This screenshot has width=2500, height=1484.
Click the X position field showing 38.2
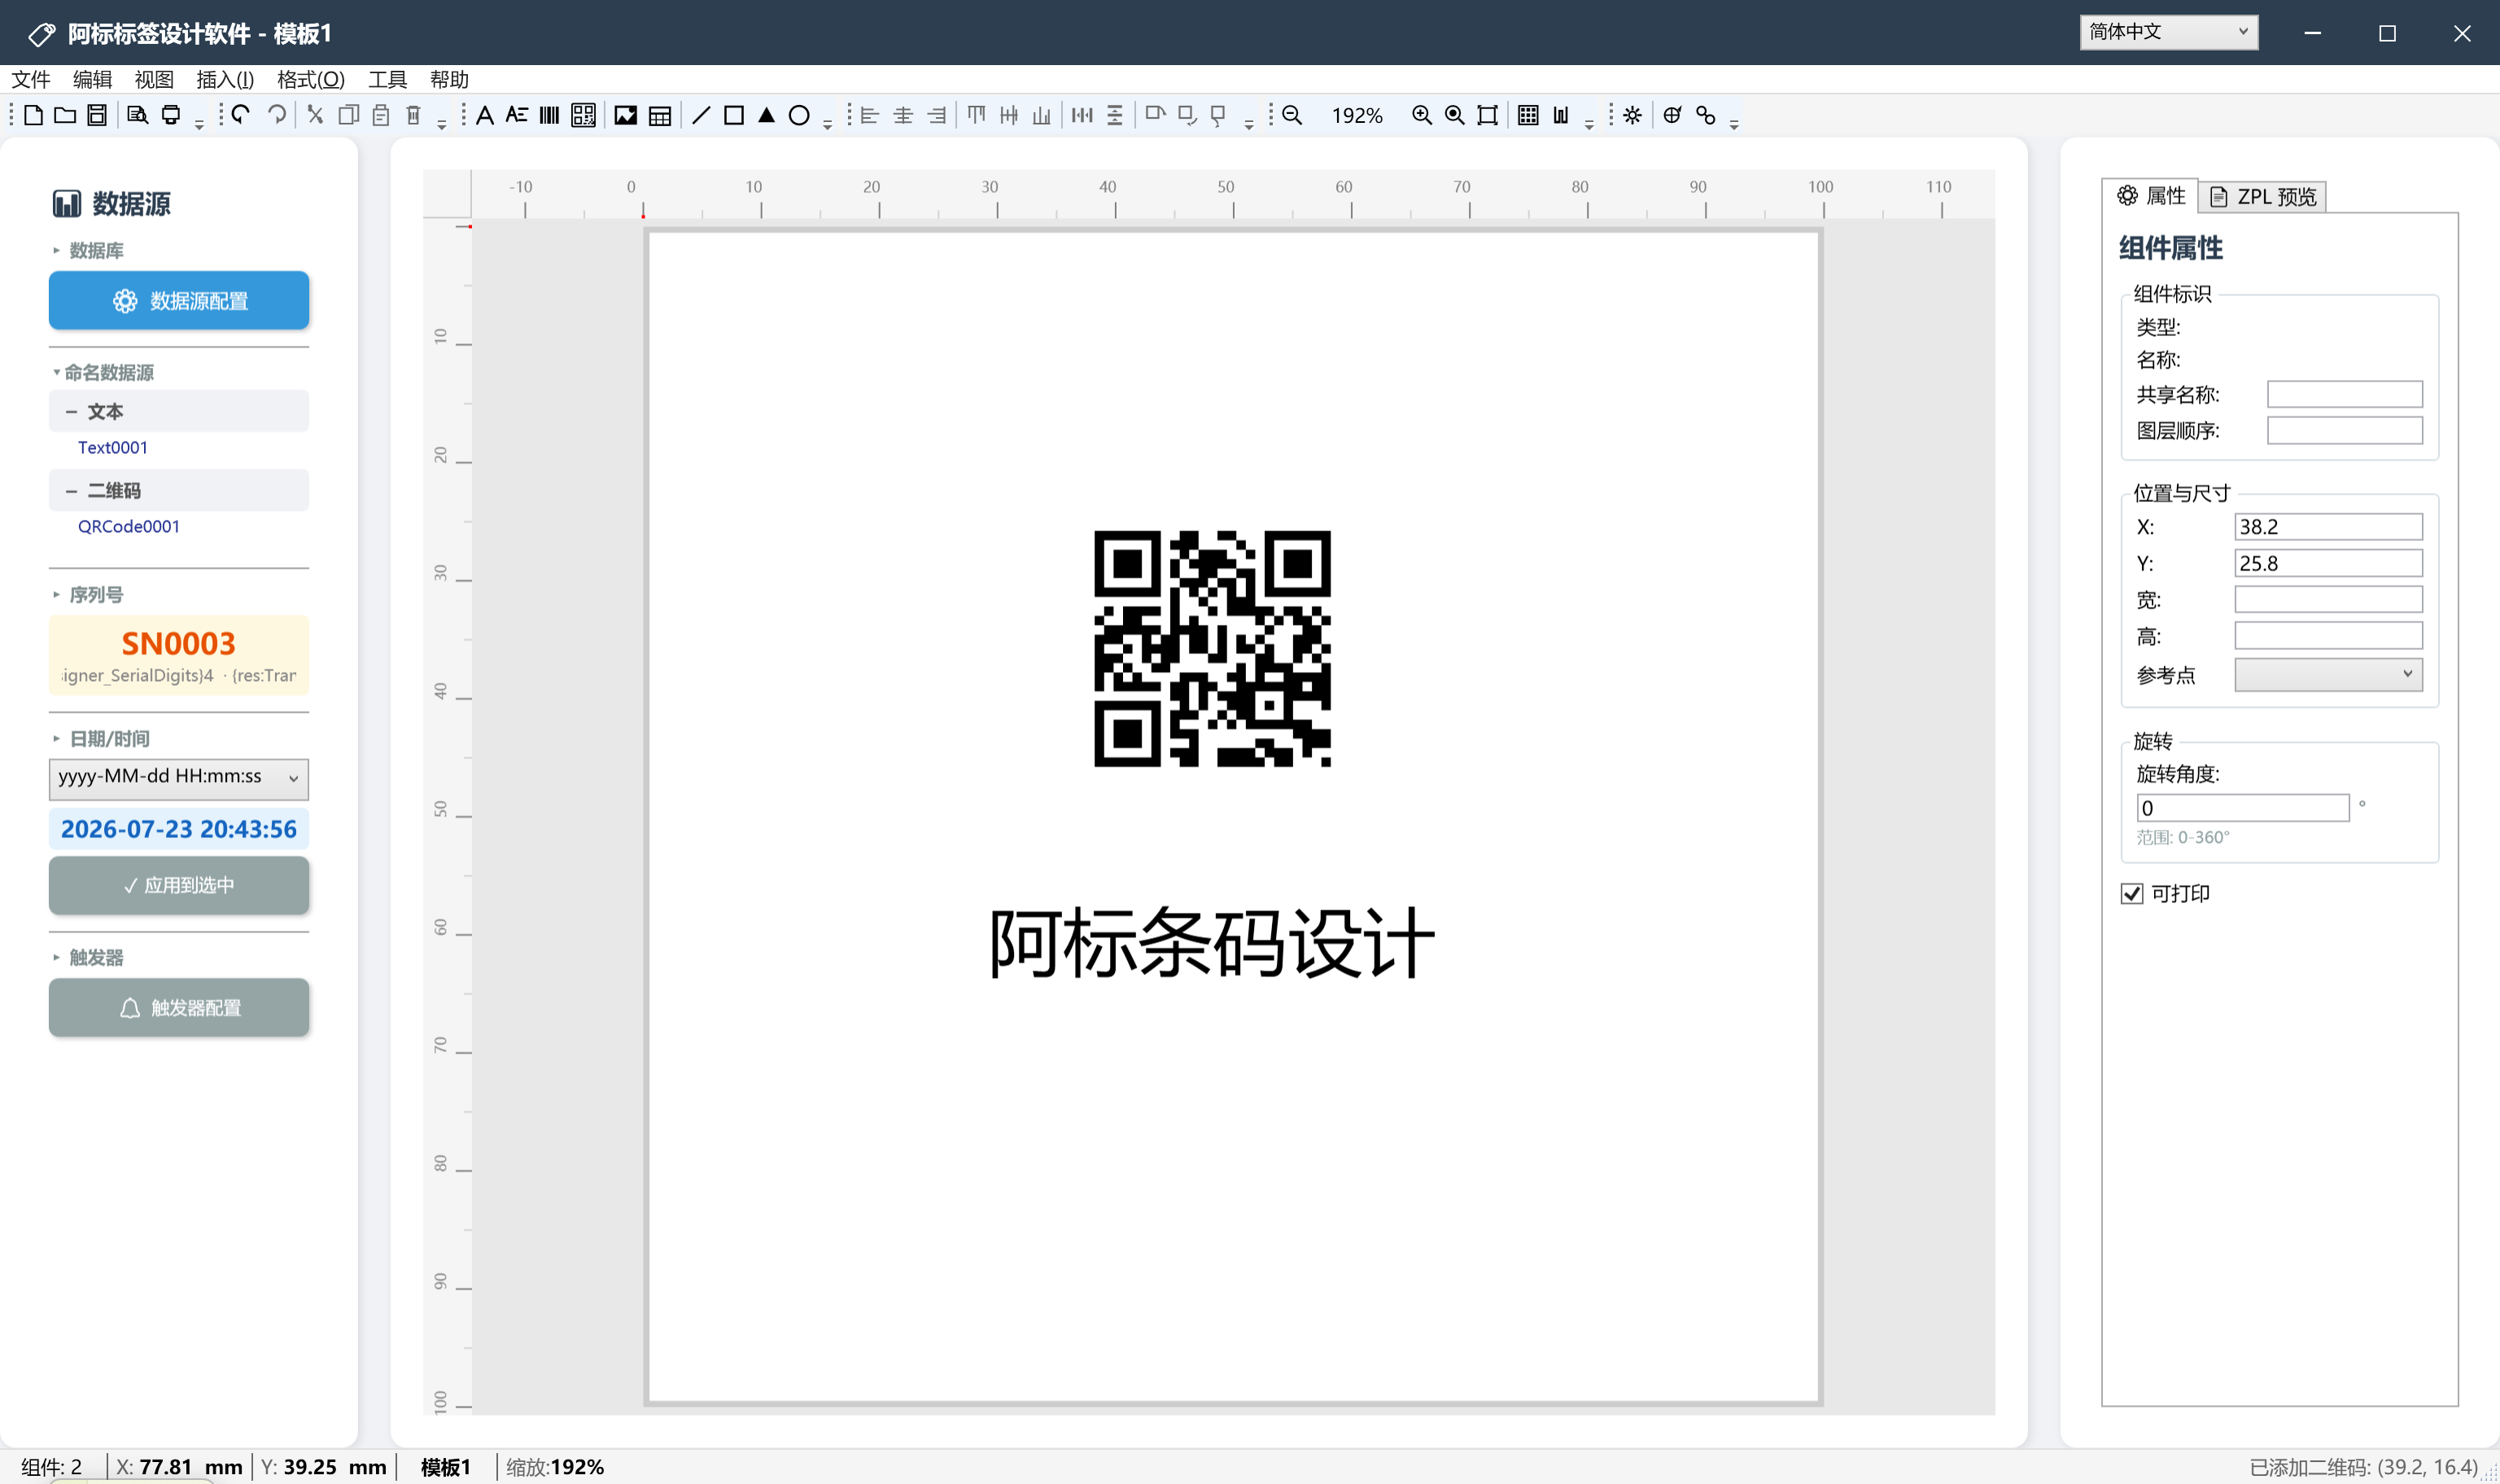tap(2328, 527)
